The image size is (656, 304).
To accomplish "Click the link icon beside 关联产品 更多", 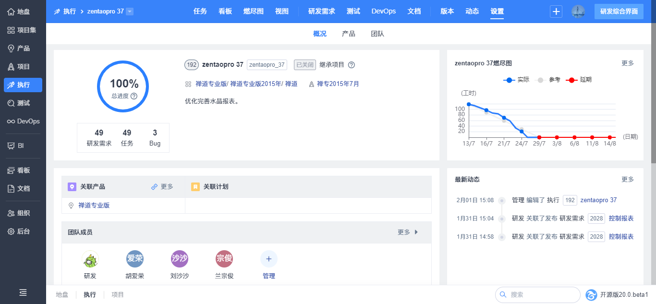I will point(154,187).
